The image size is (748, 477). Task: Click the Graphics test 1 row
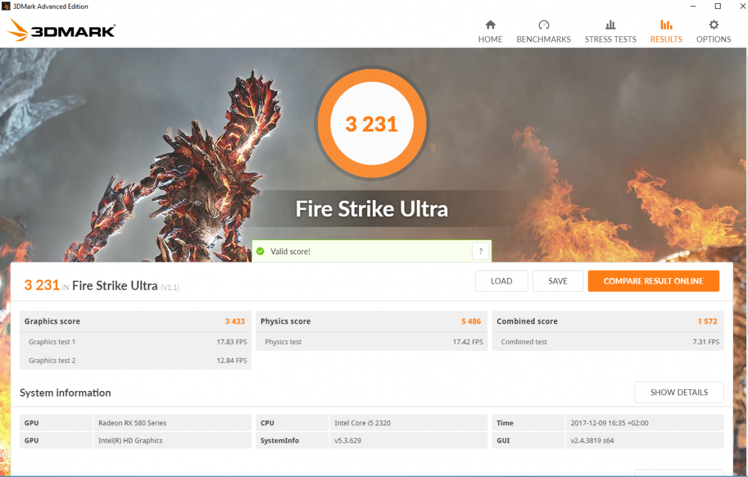coord(135,342)
